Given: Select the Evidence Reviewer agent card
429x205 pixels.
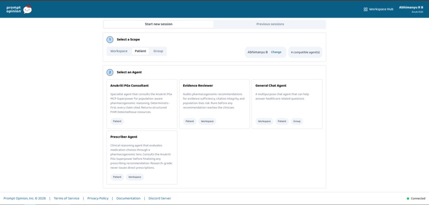Looking at the screenshot, I should click(214, 104).
